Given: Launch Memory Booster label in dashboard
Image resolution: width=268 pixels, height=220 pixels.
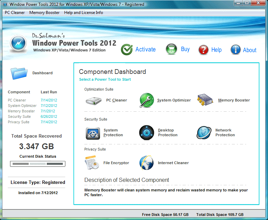Looking at the screenshot, I should (x=234, y=100).
